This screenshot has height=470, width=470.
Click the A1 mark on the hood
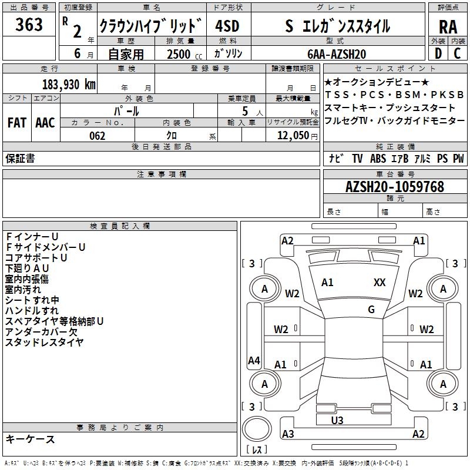pos(327,283)
